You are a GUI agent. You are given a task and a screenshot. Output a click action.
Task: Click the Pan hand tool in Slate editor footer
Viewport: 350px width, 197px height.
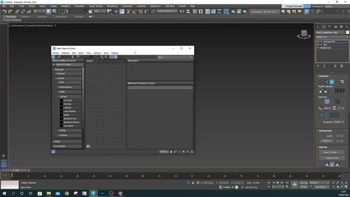(x=171, y=152)
